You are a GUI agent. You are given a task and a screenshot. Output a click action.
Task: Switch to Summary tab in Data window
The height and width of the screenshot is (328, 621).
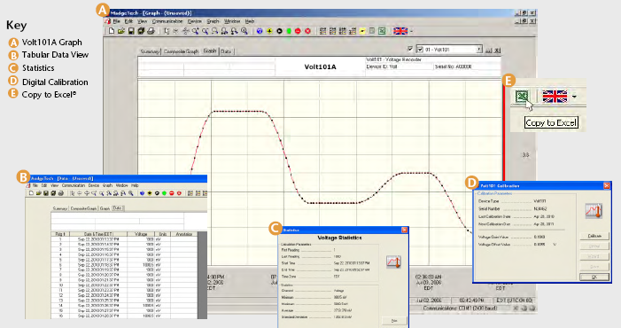(60, 208)
